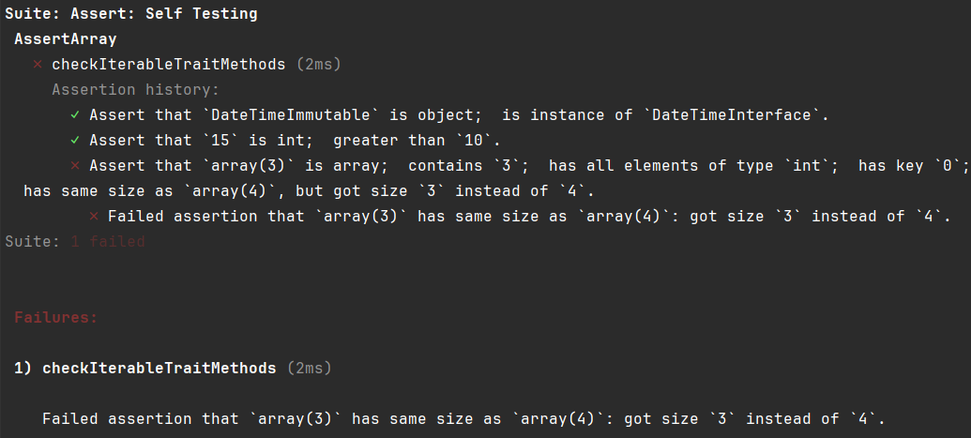Click the red cross before the indented Failed assertion line
The height and width of the screenshot is (438, 971).
point(93,217)
